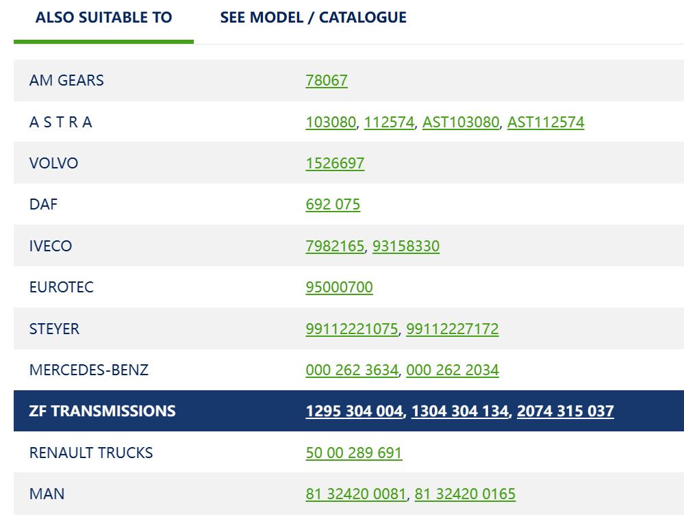The width and height of the screenshot is (684, 519).
Task: Open Steyer part 99112221075
Action: (x=351, y=329)
